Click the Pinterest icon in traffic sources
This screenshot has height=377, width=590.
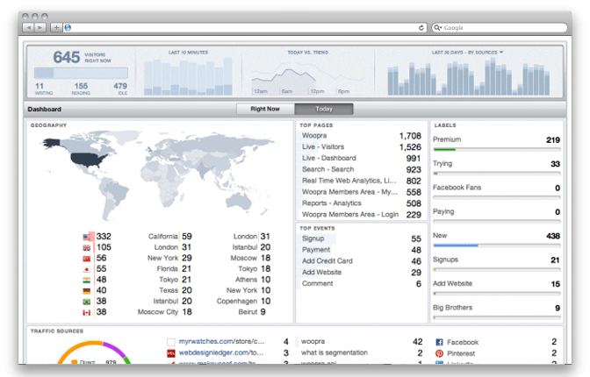(x=439, y=353)
